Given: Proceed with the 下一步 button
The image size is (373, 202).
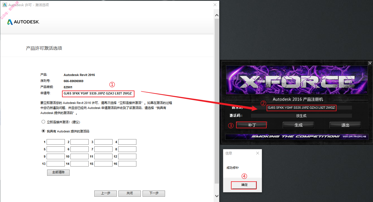Looking at the screenshot, I should point(154,193).
